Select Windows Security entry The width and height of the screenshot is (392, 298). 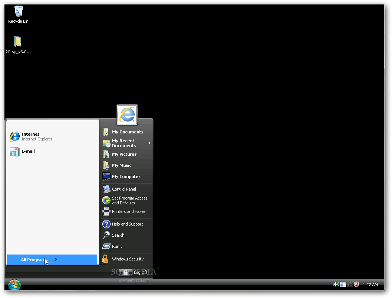[x=127, y=259]
